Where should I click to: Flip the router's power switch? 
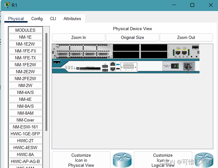click(175, 66)
